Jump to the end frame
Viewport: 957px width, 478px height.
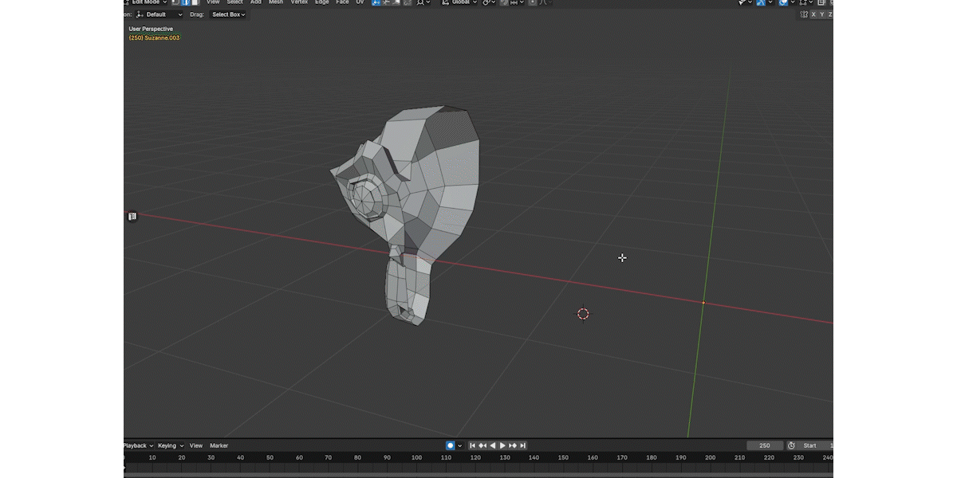coord(522,445)
